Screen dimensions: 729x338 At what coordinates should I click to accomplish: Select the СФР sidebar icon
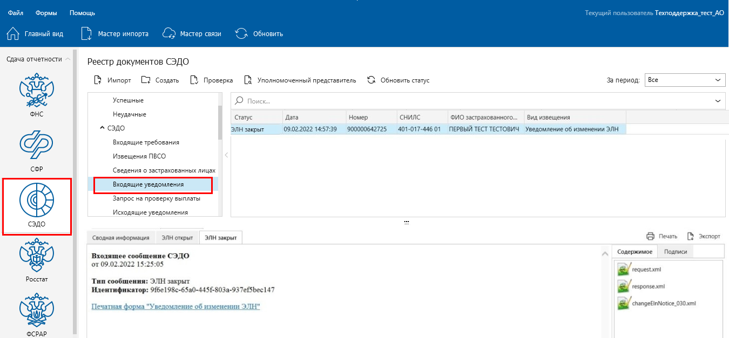coord(37,146)
